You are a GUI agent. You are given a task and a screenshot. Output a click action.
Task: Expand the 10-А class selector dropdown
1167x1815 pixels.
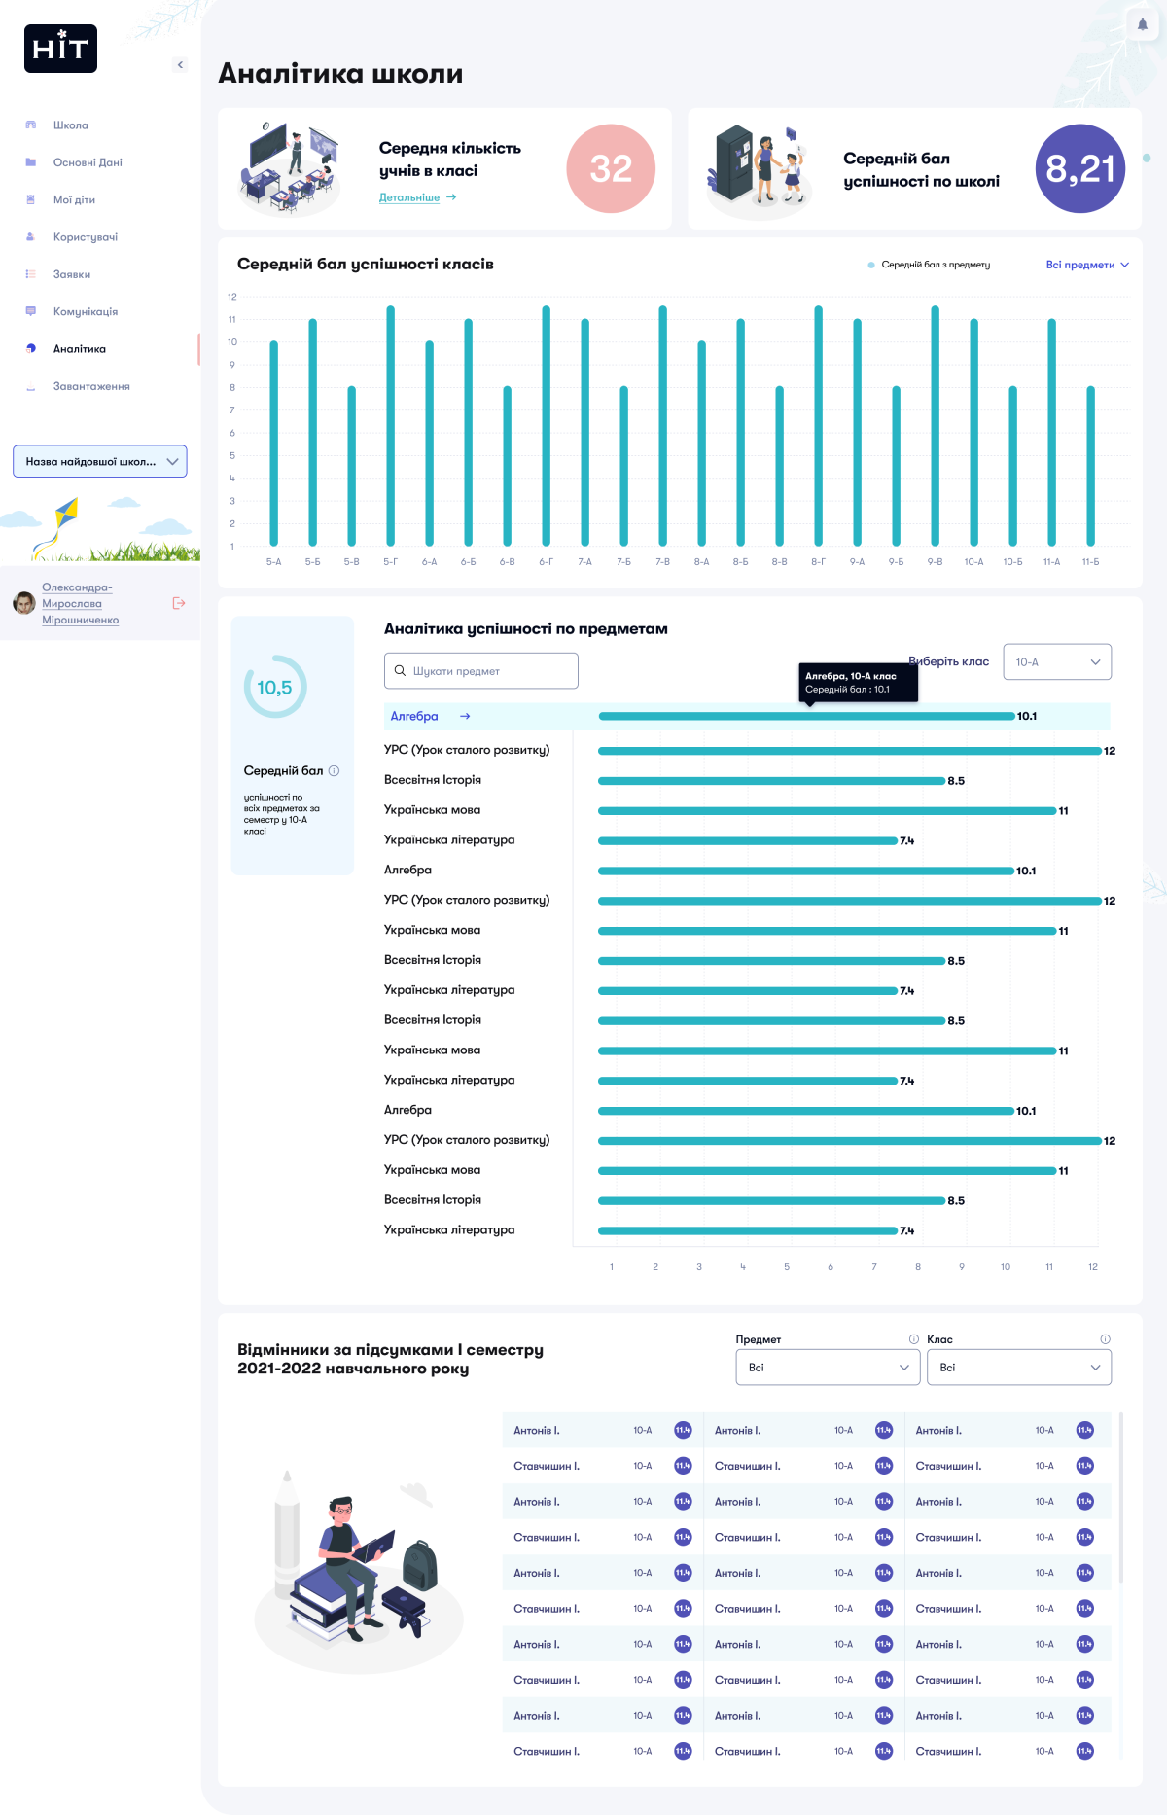[1056, 662]
